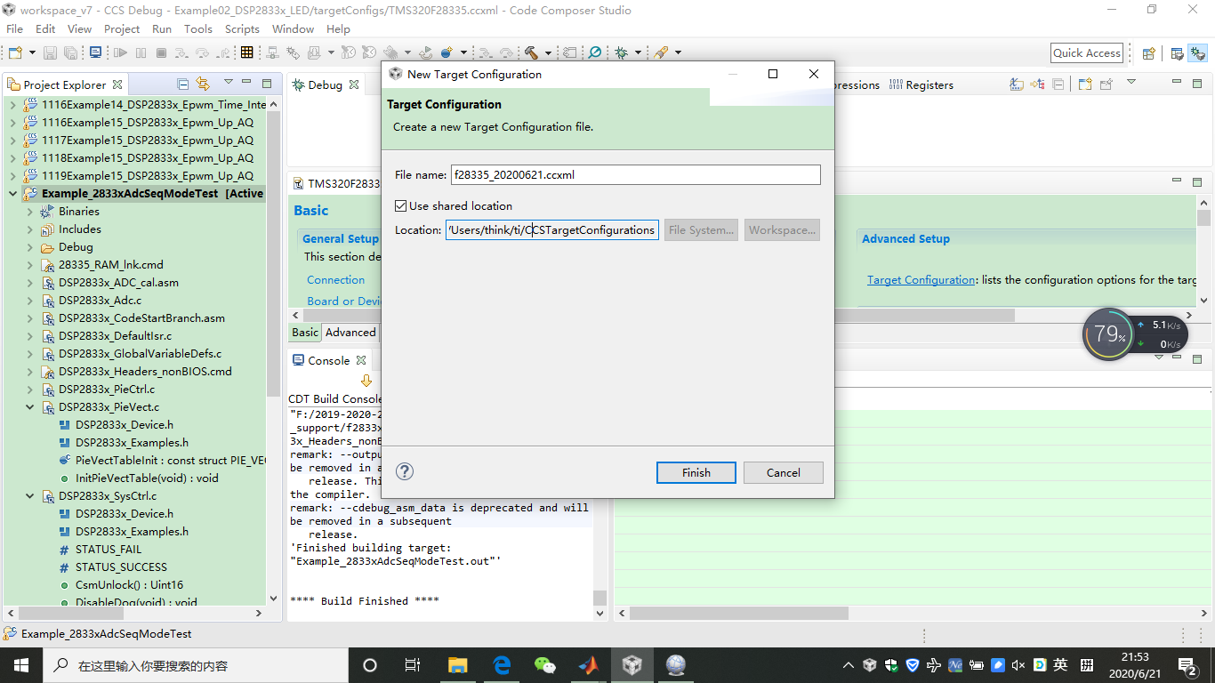Click the Flash rocket toolbar icon

[661, 52]
